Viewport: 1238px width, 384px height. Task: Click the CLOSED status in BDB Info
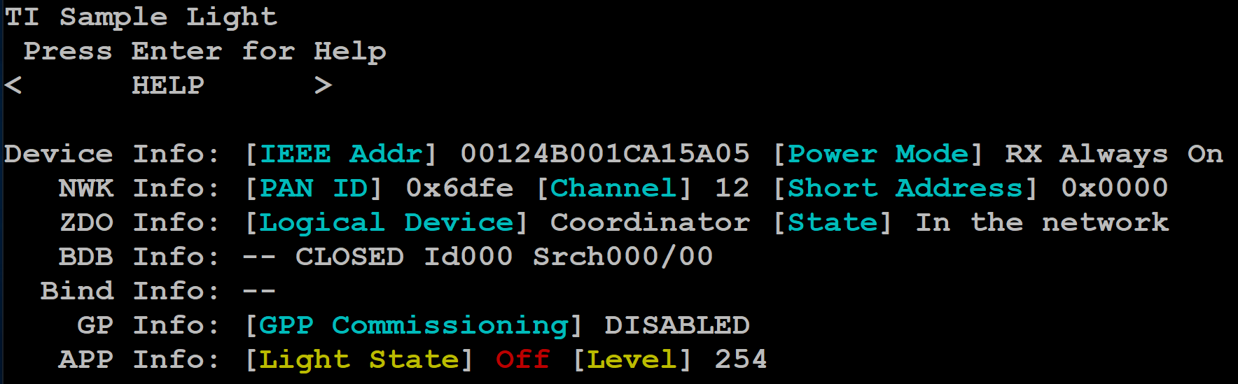(349, 257)
